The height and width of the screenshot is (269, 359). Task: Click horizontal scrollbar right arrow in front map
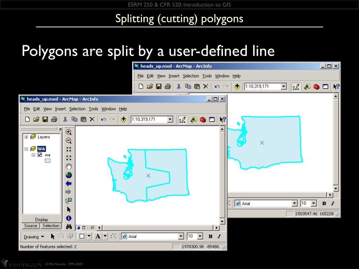(x=217, y=228)
